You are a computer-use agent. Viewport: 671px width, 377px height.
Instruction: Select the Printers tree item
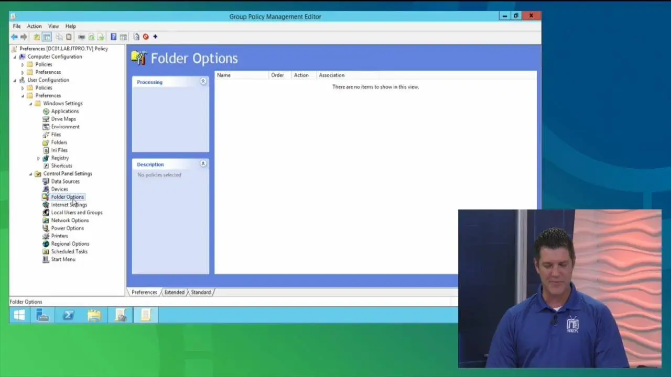[60, 236]
